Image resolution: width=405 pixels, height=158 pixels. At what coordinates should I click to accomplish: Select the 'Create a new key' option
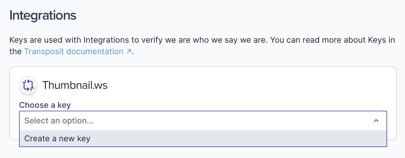pos(57,139)
